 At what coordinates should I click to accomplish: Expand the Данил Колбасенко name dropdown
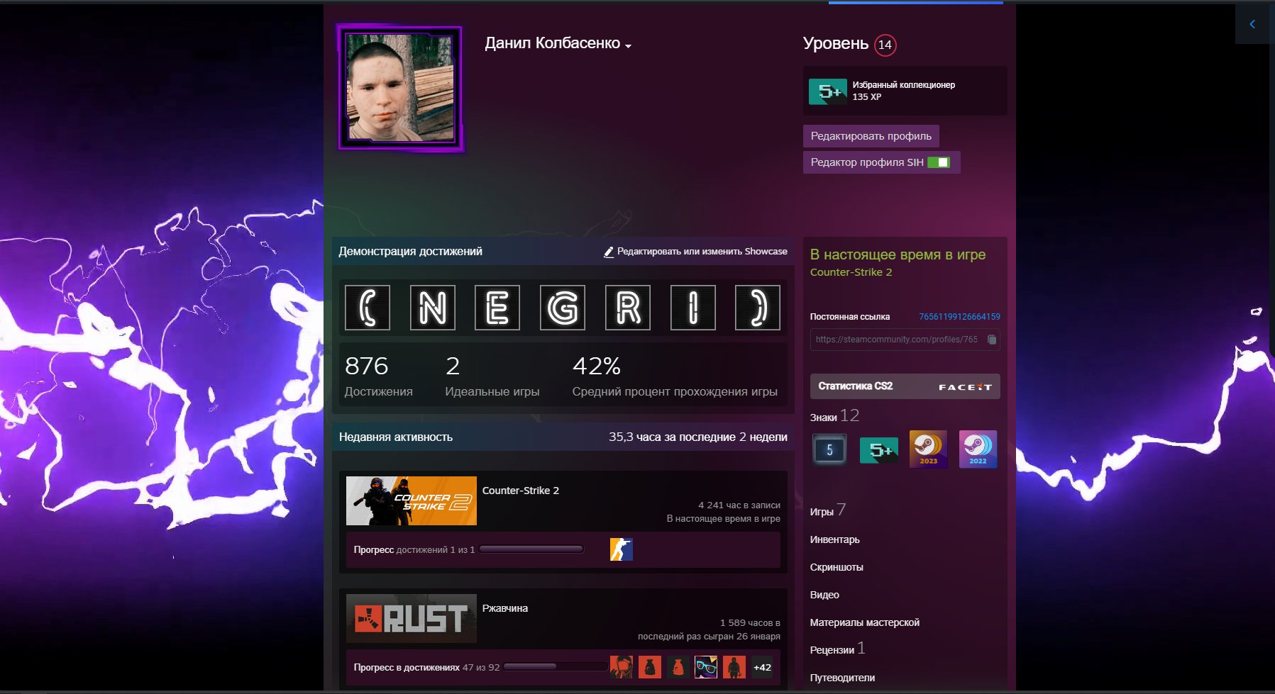pyautogui.click(x=628, y=45)
